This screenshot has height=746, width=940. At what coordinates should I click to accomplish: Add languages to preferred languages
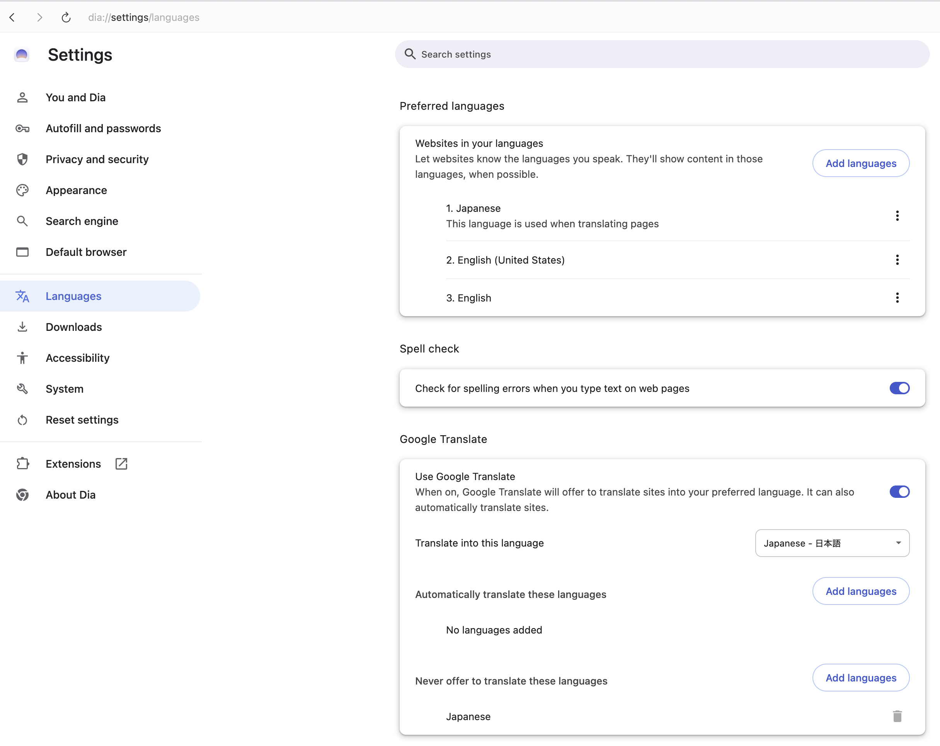tap(861, 163)
